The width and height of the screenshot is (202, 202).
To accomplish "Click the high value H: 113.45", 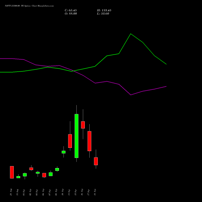I will coord(104,11).
